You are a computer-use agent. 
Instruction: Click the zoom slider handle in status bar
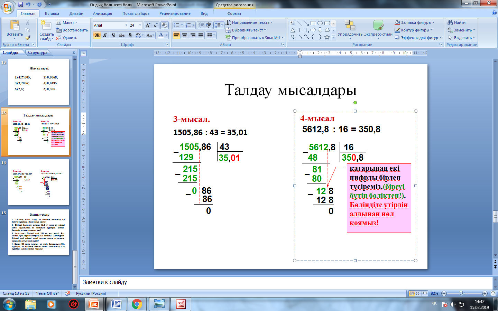(461, 293)
